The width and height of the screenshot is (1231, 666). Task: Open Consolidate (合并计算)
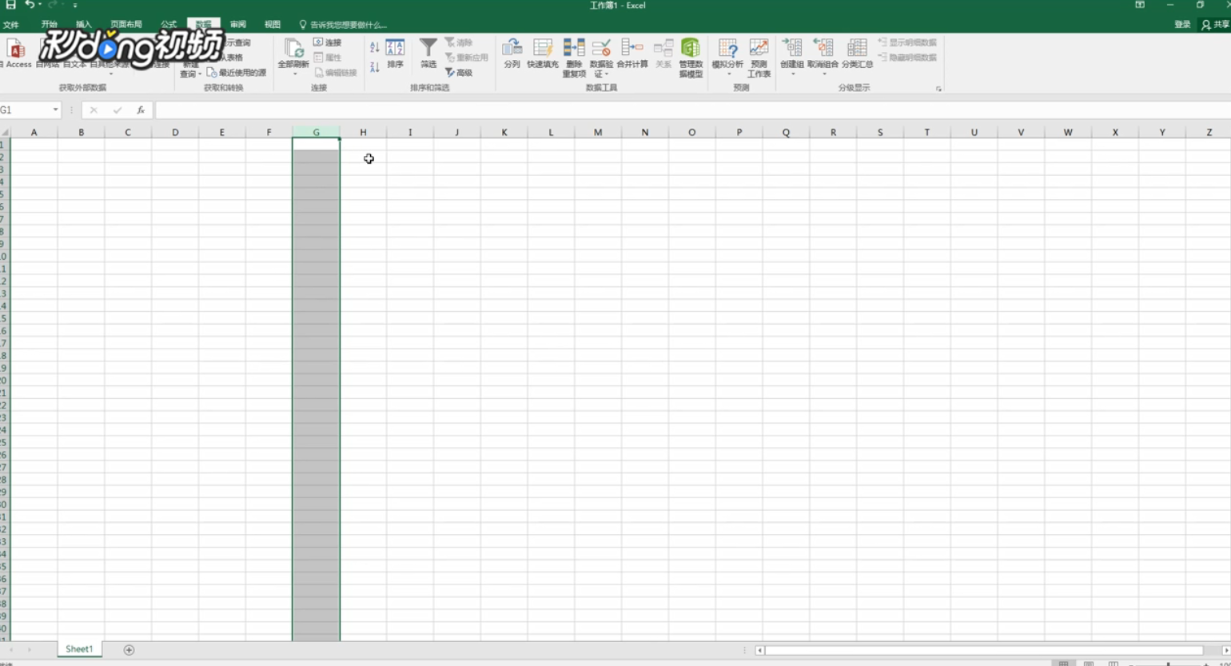(x=632, y=54)
